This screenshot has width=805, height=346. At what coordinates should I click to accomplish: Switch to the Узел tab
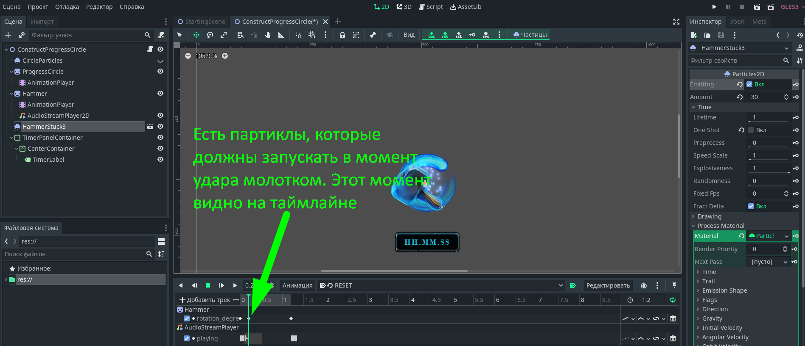(737, 22)
